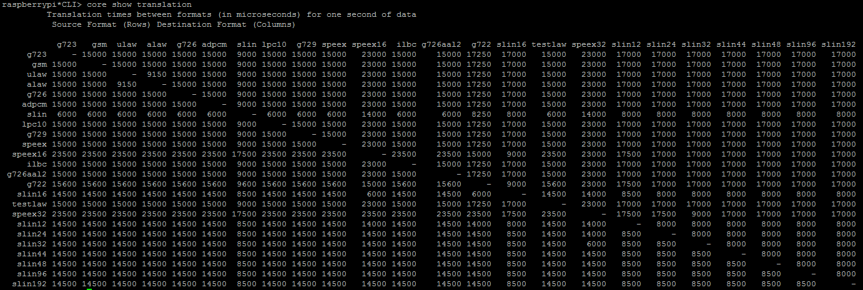Click 9150 value in ulaw row
Screen dimensions: 863x290
pyautogui.click(x=154, y=74)
